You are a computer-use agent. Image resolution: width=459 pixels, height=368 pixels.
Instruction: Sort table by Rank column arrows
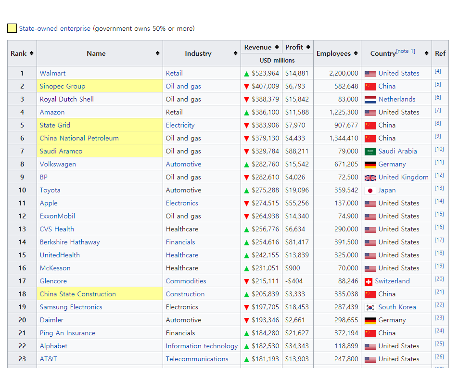pos(31,53)
